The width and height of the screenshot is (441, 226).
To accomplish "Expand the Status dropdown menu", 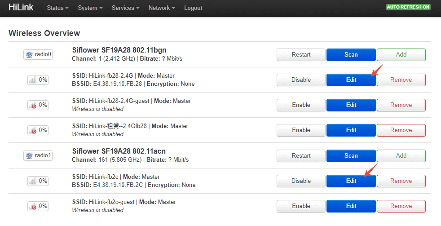I will tap(57, 8).
